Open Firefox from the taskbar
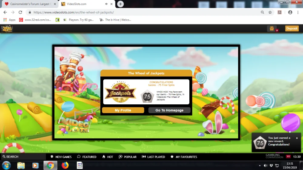The width and height of the screenshot is (303, 170). point(65,165)
